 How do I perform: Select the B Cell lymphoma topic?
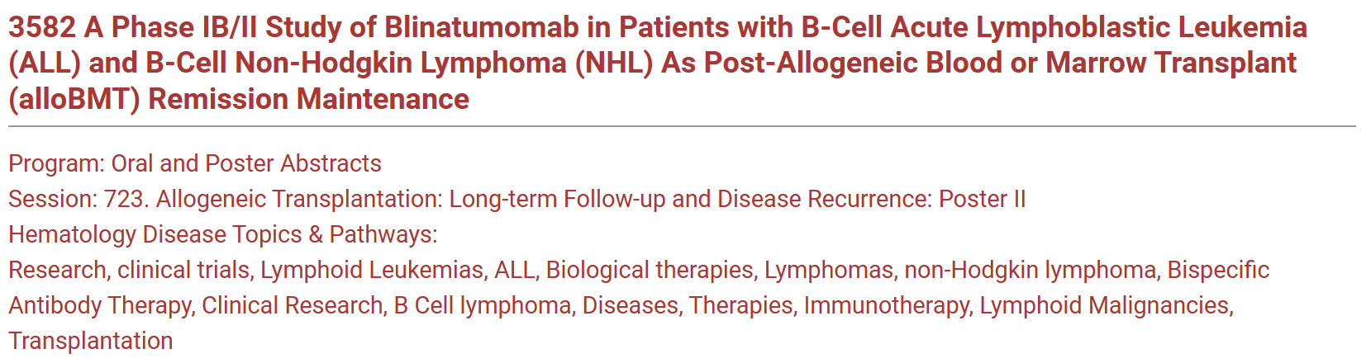point(483,305)
